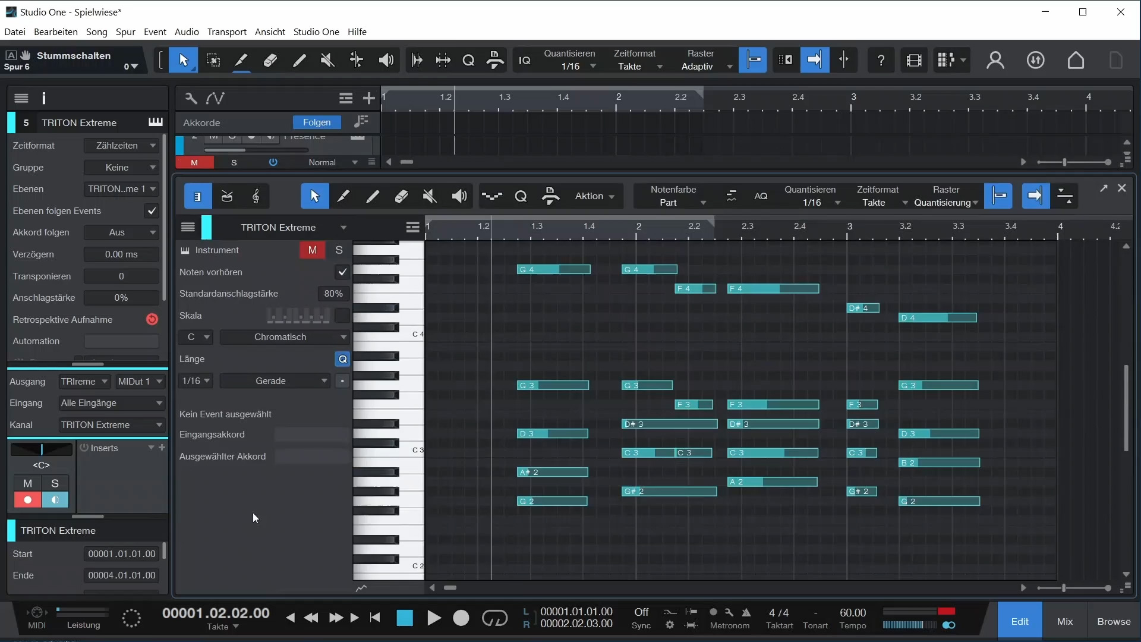This screenshot has width=1141, height=642.
Task: Select the bend tool in main toolbar
Action: click(357, 60)
